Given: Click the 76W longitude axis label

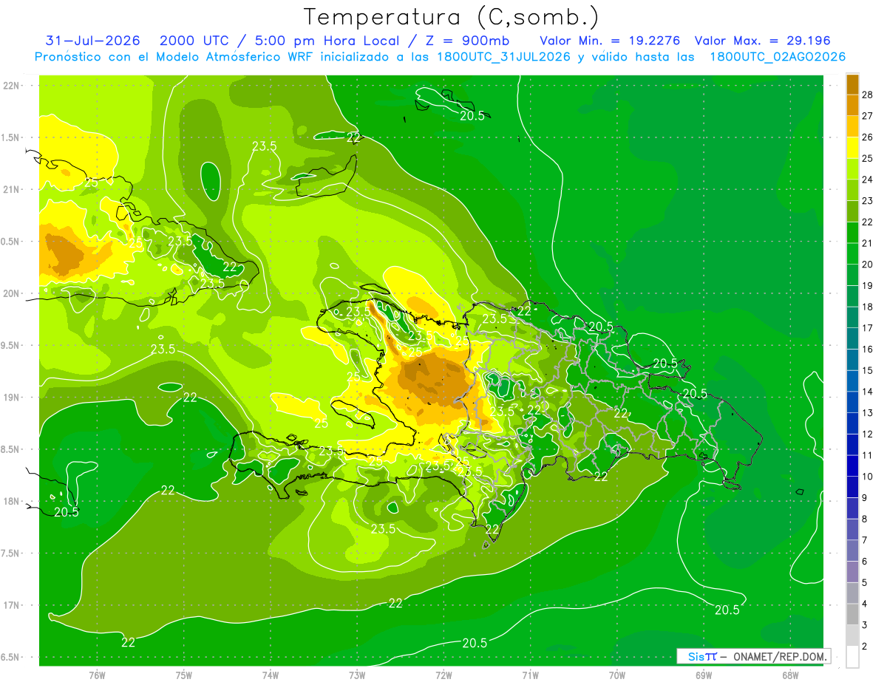Looking at the screenshot, I should click(x=98, y=675).
